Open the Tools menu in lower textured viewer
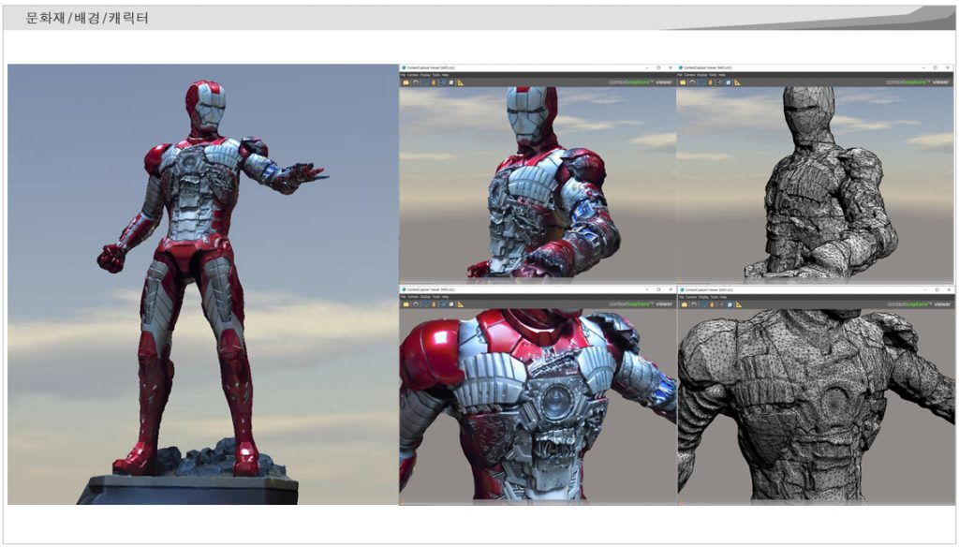The width and height of the screenshot is (959, 547). (x=435, y=297)
